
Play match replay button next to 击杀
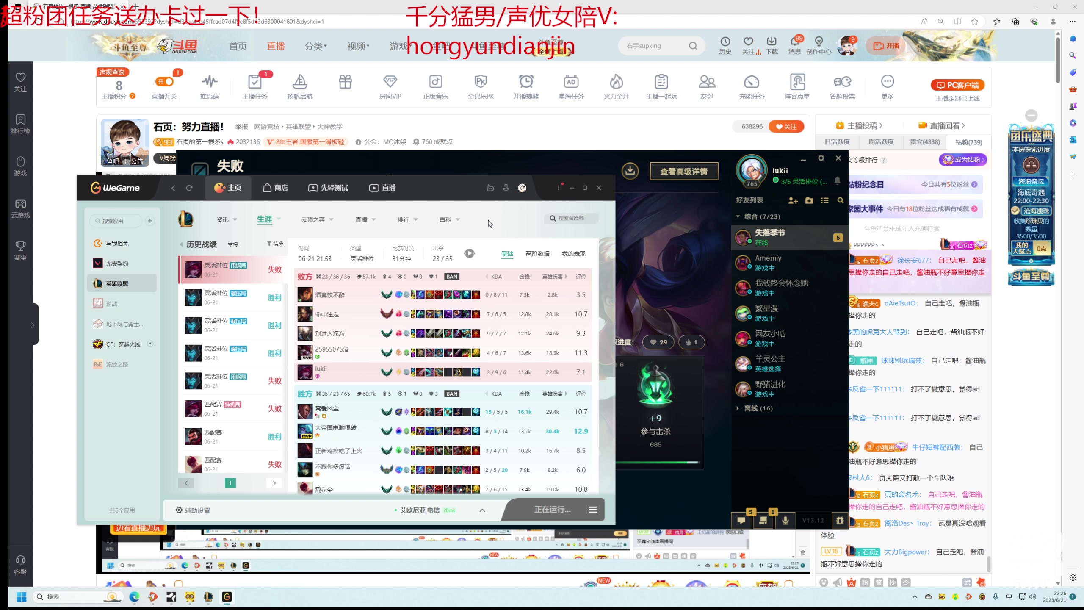point(469,253)
